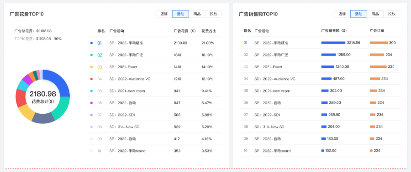Screen dimensions: 411x172
Task: Click SD: 2022-Audience VC in the spend table
Action: 130,79
